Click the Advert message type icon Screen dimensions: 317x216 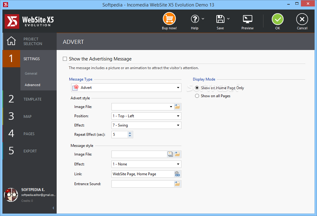pos(76,88)
